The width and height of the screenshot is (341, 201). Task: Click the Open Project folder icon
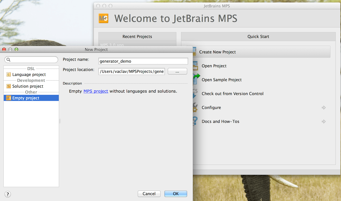[x=195, y=66]
